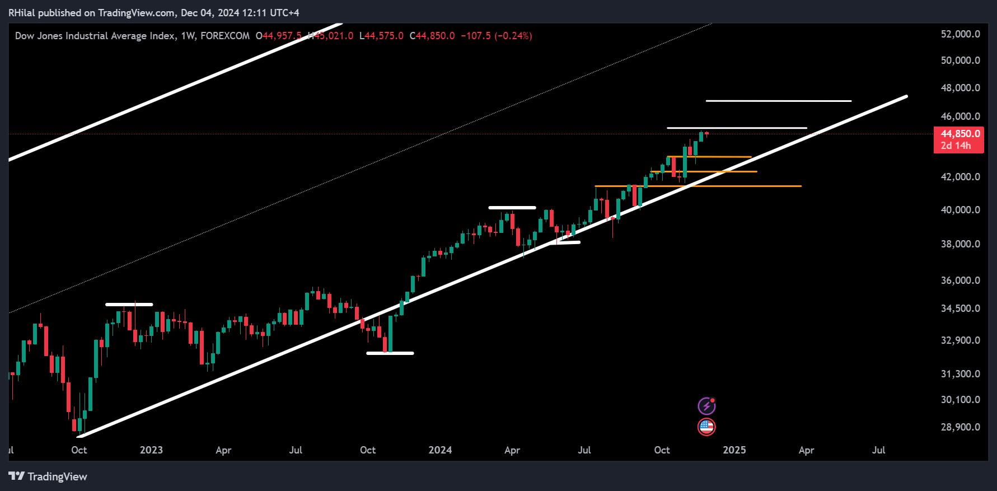
Task: Click the 48,000.0 price axis label
Action: [x=961, y=88]
